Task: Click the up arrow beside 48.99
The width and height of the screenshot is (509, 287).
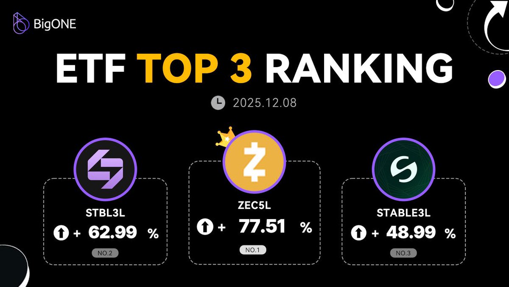Action: [x=358, y=233]
